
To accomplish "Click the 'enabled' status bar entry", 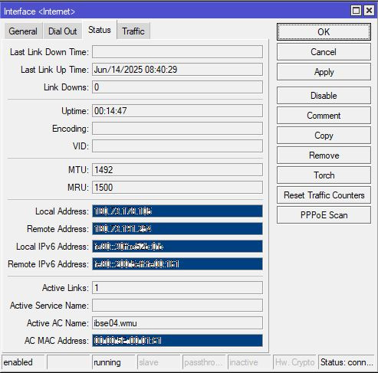I will tap(23, 362).
